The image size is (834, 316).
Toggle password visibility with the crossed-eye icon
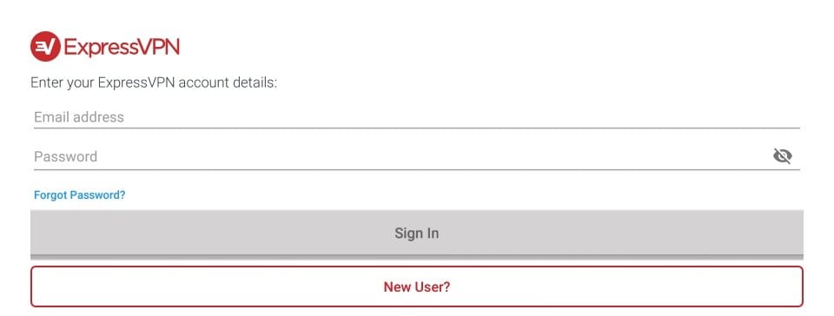coord(783,156)
